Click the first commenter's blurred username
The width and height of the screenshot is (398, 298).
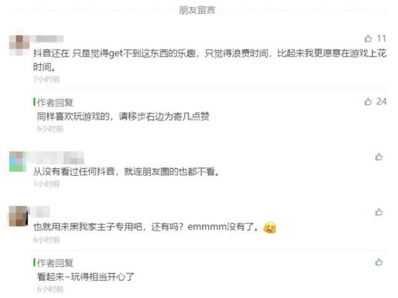(48, 39)
